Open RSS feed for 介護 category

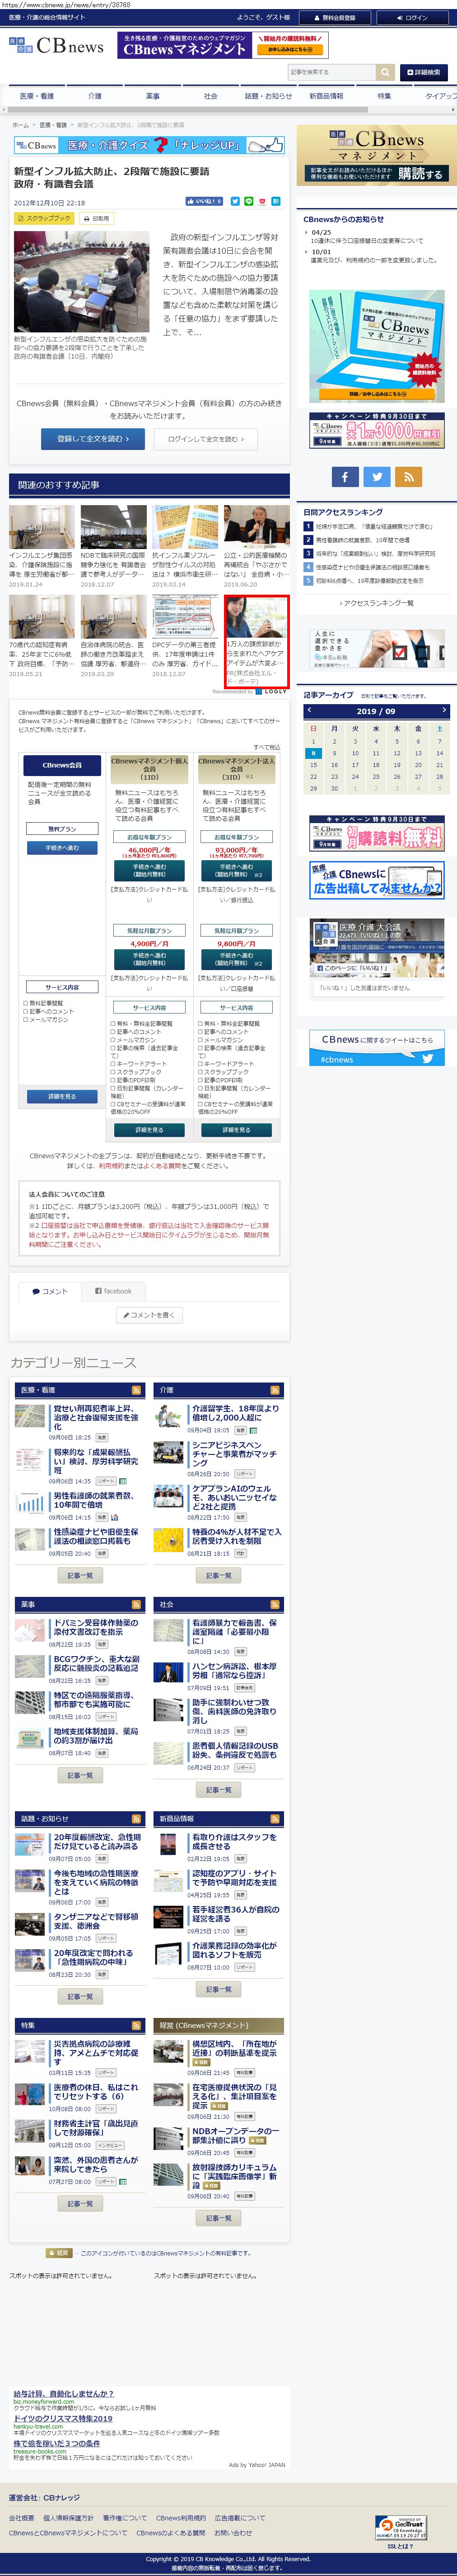point(275,1390)
